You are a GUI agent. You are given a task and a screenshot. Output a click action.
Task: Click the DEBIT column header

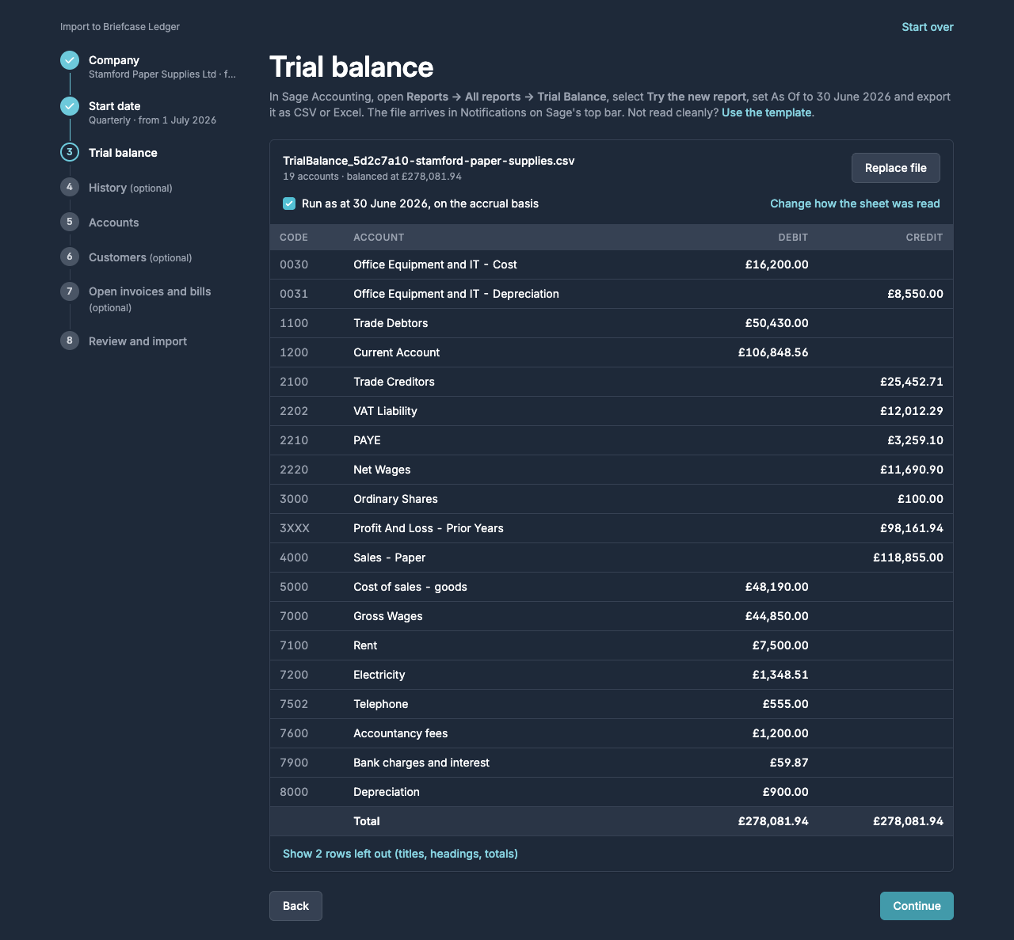click(793, 238)
